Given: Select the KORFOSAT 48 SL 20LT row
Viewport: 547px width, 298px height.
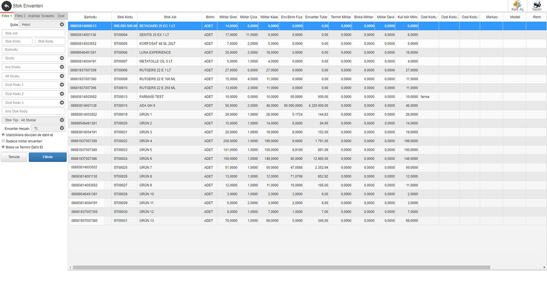Looking at the screenshot, I should tap(307, 44).
